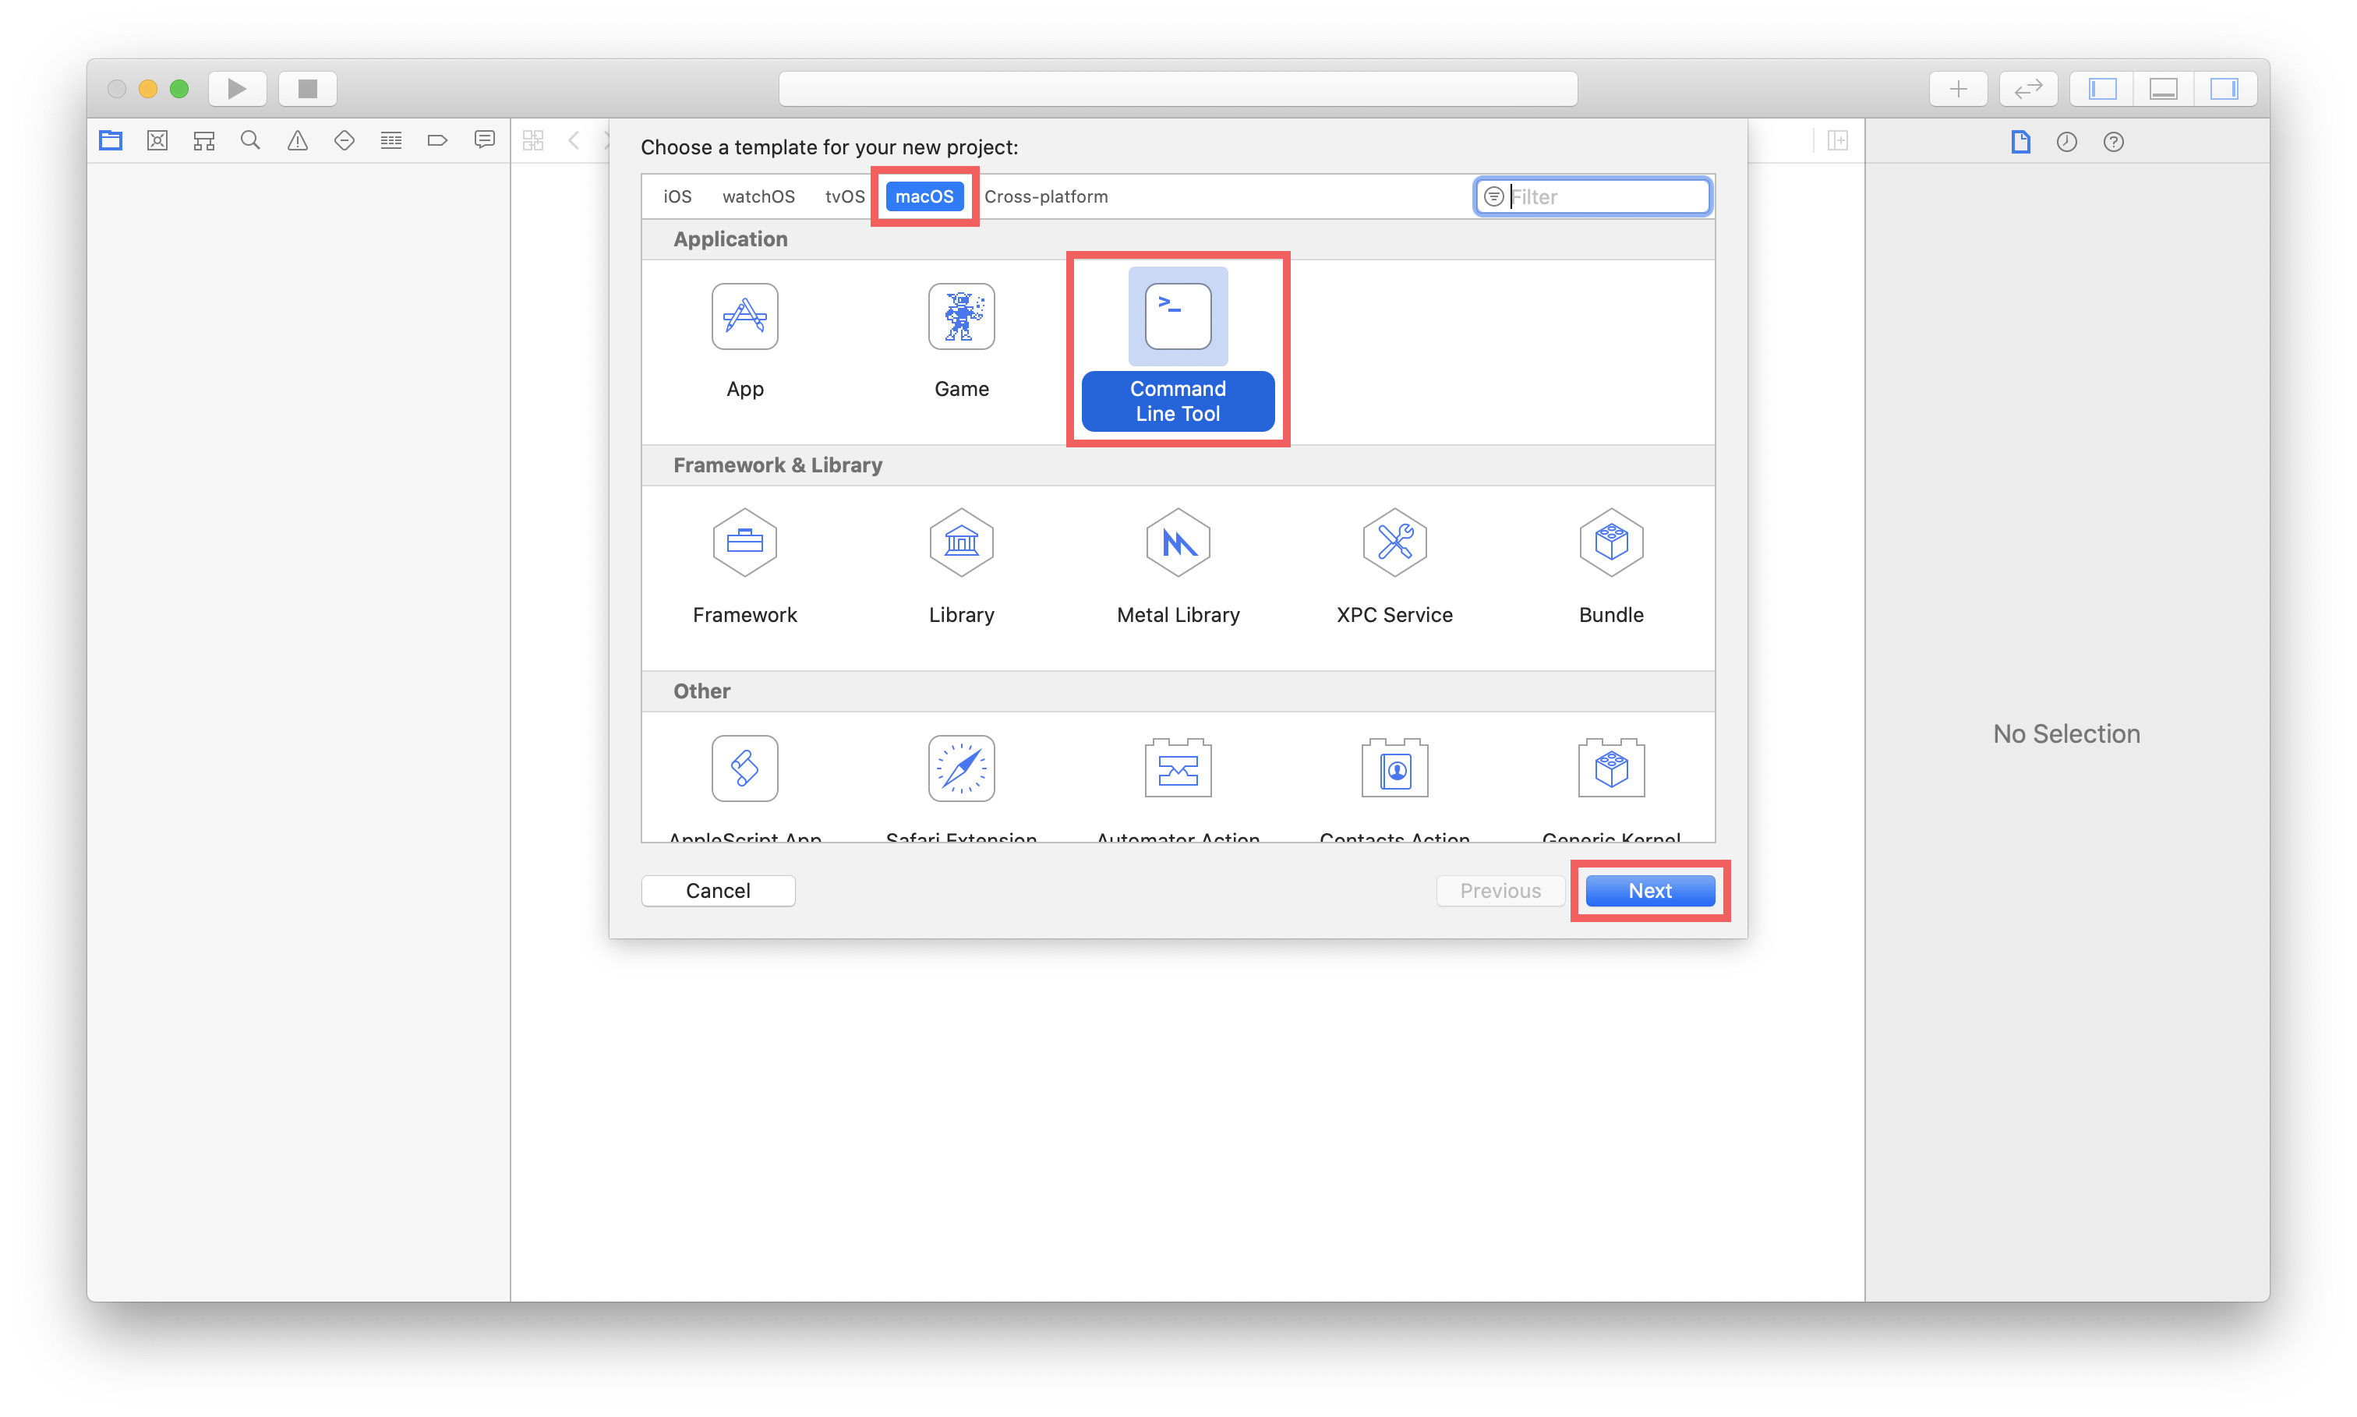Choose the Framework template icon

[x=744, y=542]
